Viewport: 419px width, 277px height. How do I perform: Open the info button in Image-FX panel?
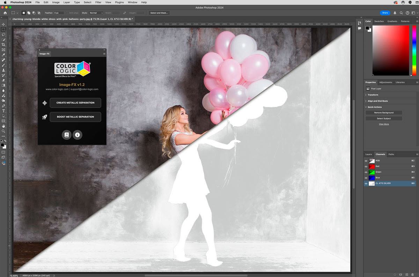coord(77,135)
